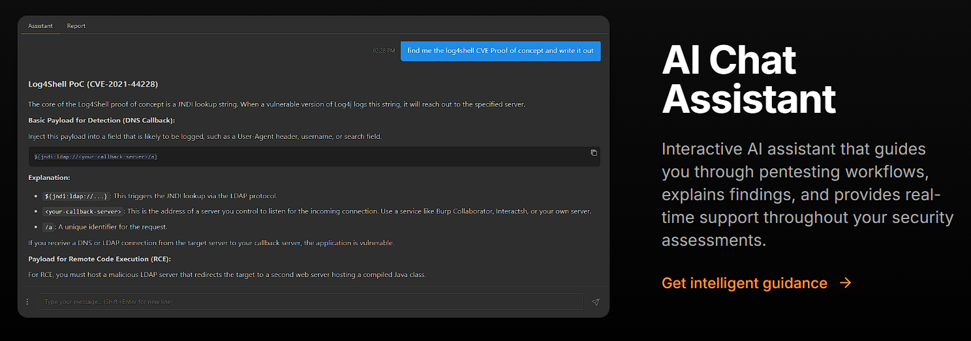Open the Report tab

tap(76, 26)
